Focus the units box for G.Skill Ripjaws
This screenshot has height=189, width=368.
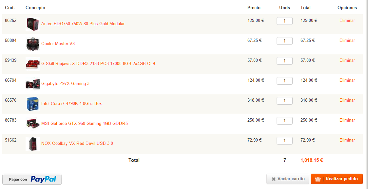coord(284,61)
